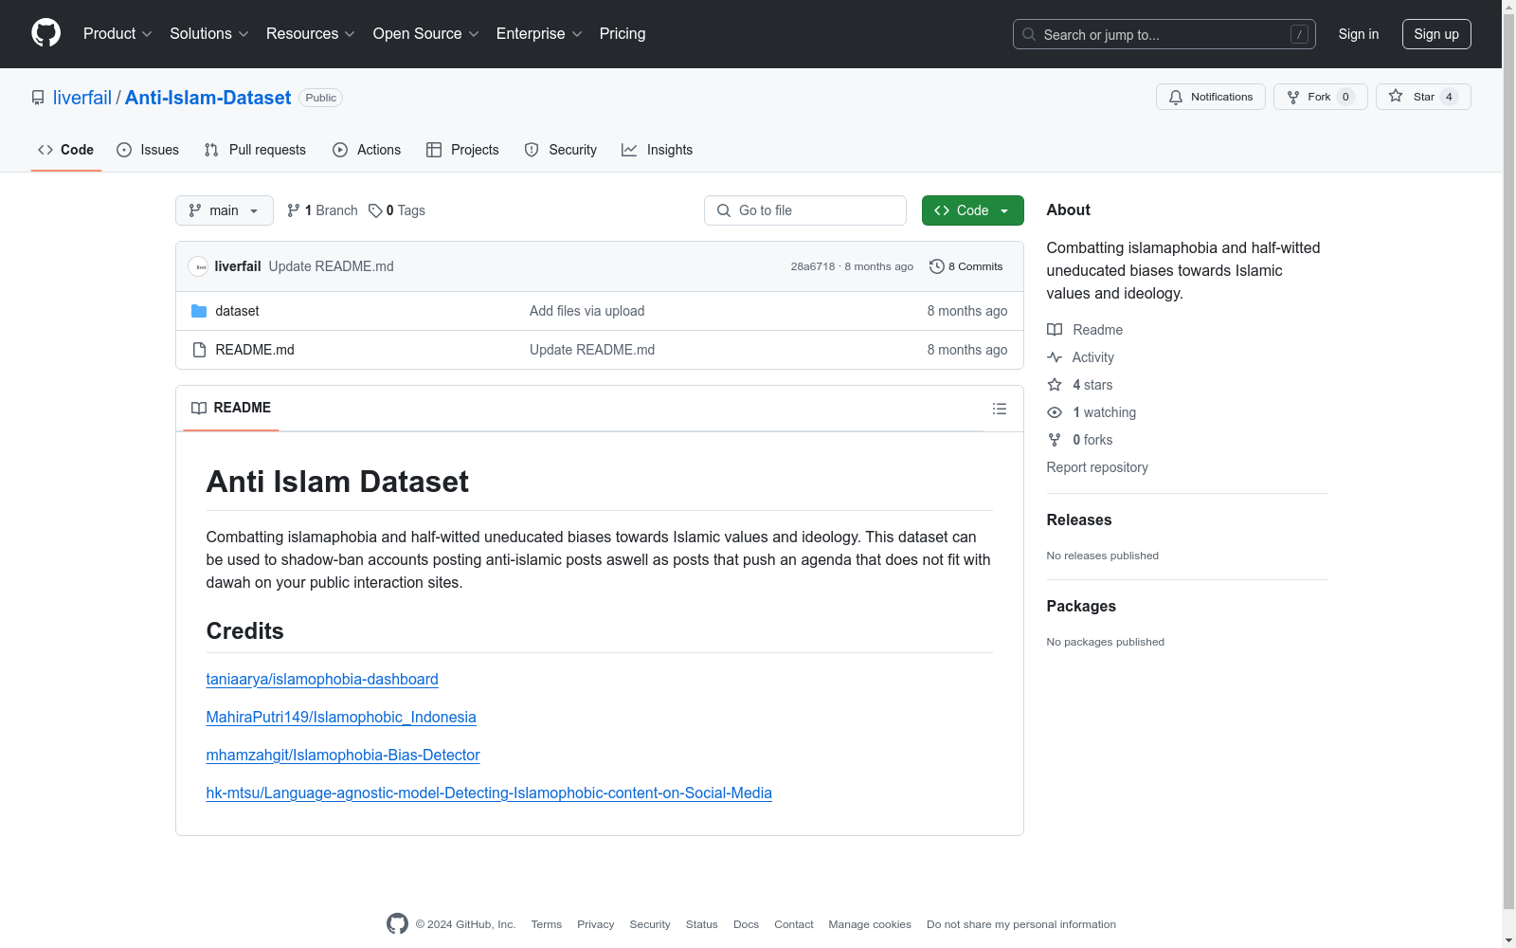The image size is (1516, 948).
Task: Click the book icon beside Readme
Action: (x=1055, y=330)
